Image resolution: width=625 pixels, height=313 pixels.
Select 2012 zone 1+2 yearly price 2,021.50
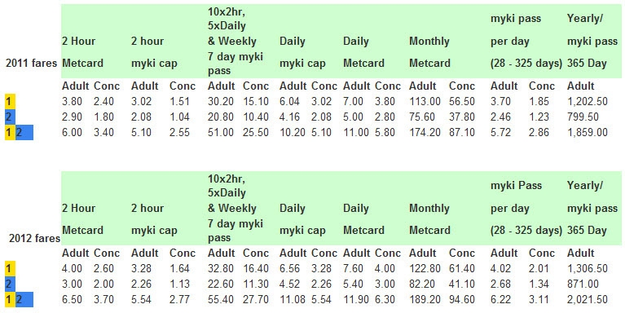click(x=588, y=300)
